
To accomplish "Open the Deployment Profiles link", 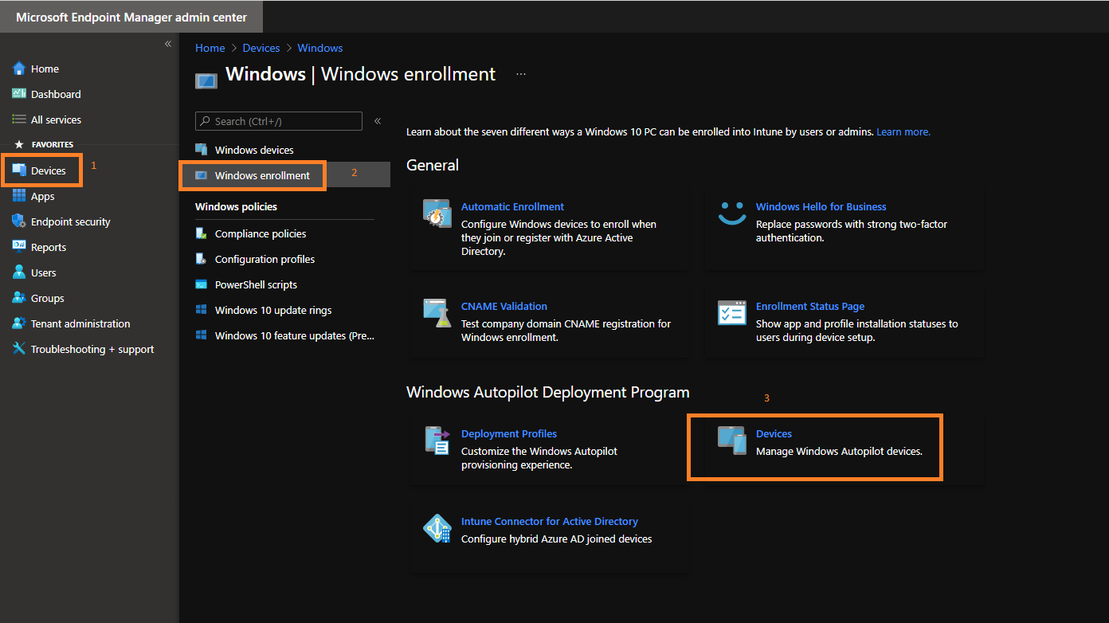I will (509, 433).
